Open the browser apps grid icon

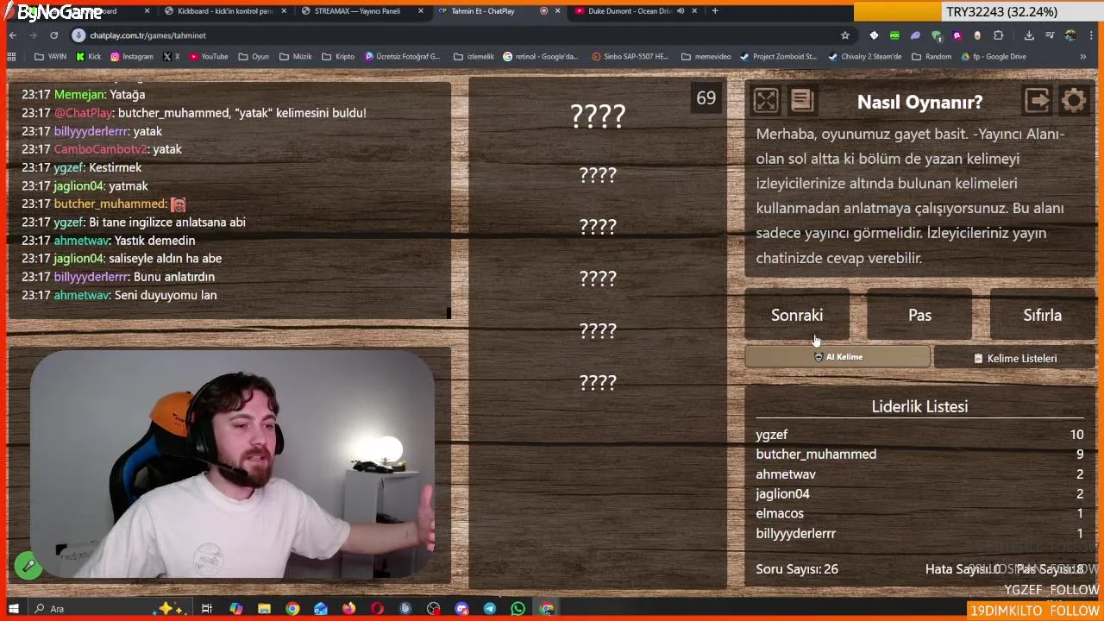11,57
